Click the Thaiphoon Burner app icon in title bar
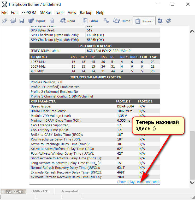This screenshot has height=200, width=195. point(4,4)
